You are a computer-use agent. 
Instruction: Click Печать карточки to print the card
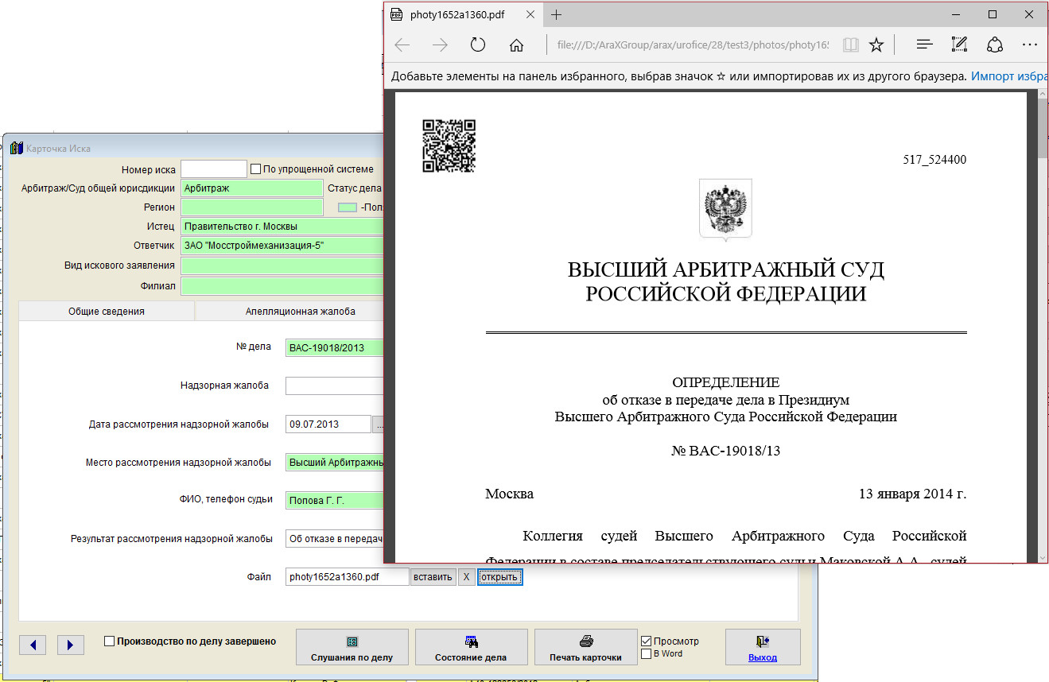[x=586, y=647]
